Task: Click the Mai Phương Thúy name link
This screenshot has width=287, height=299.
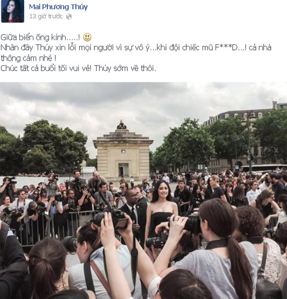Action: (x=58, y=7)
